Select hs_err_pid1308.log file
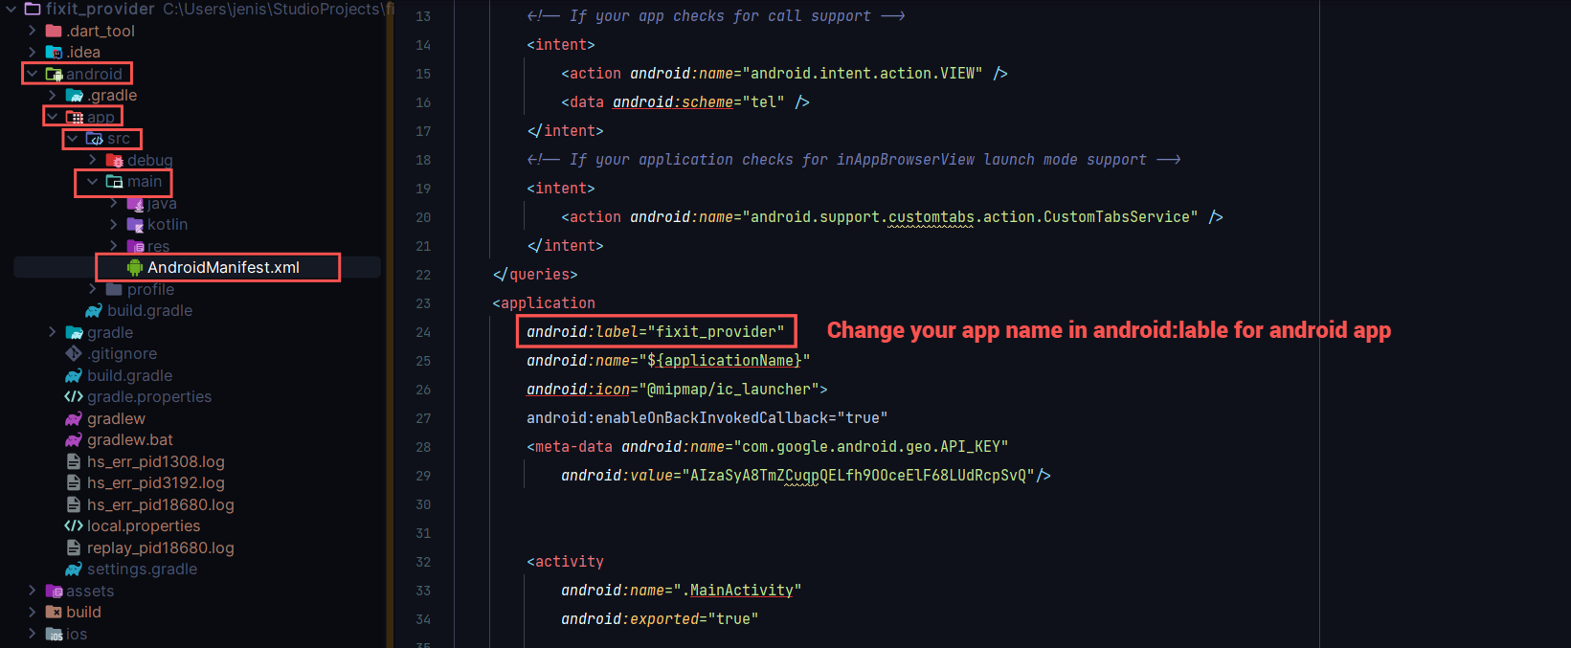1571x648 pixels. [x=155, y=461]
